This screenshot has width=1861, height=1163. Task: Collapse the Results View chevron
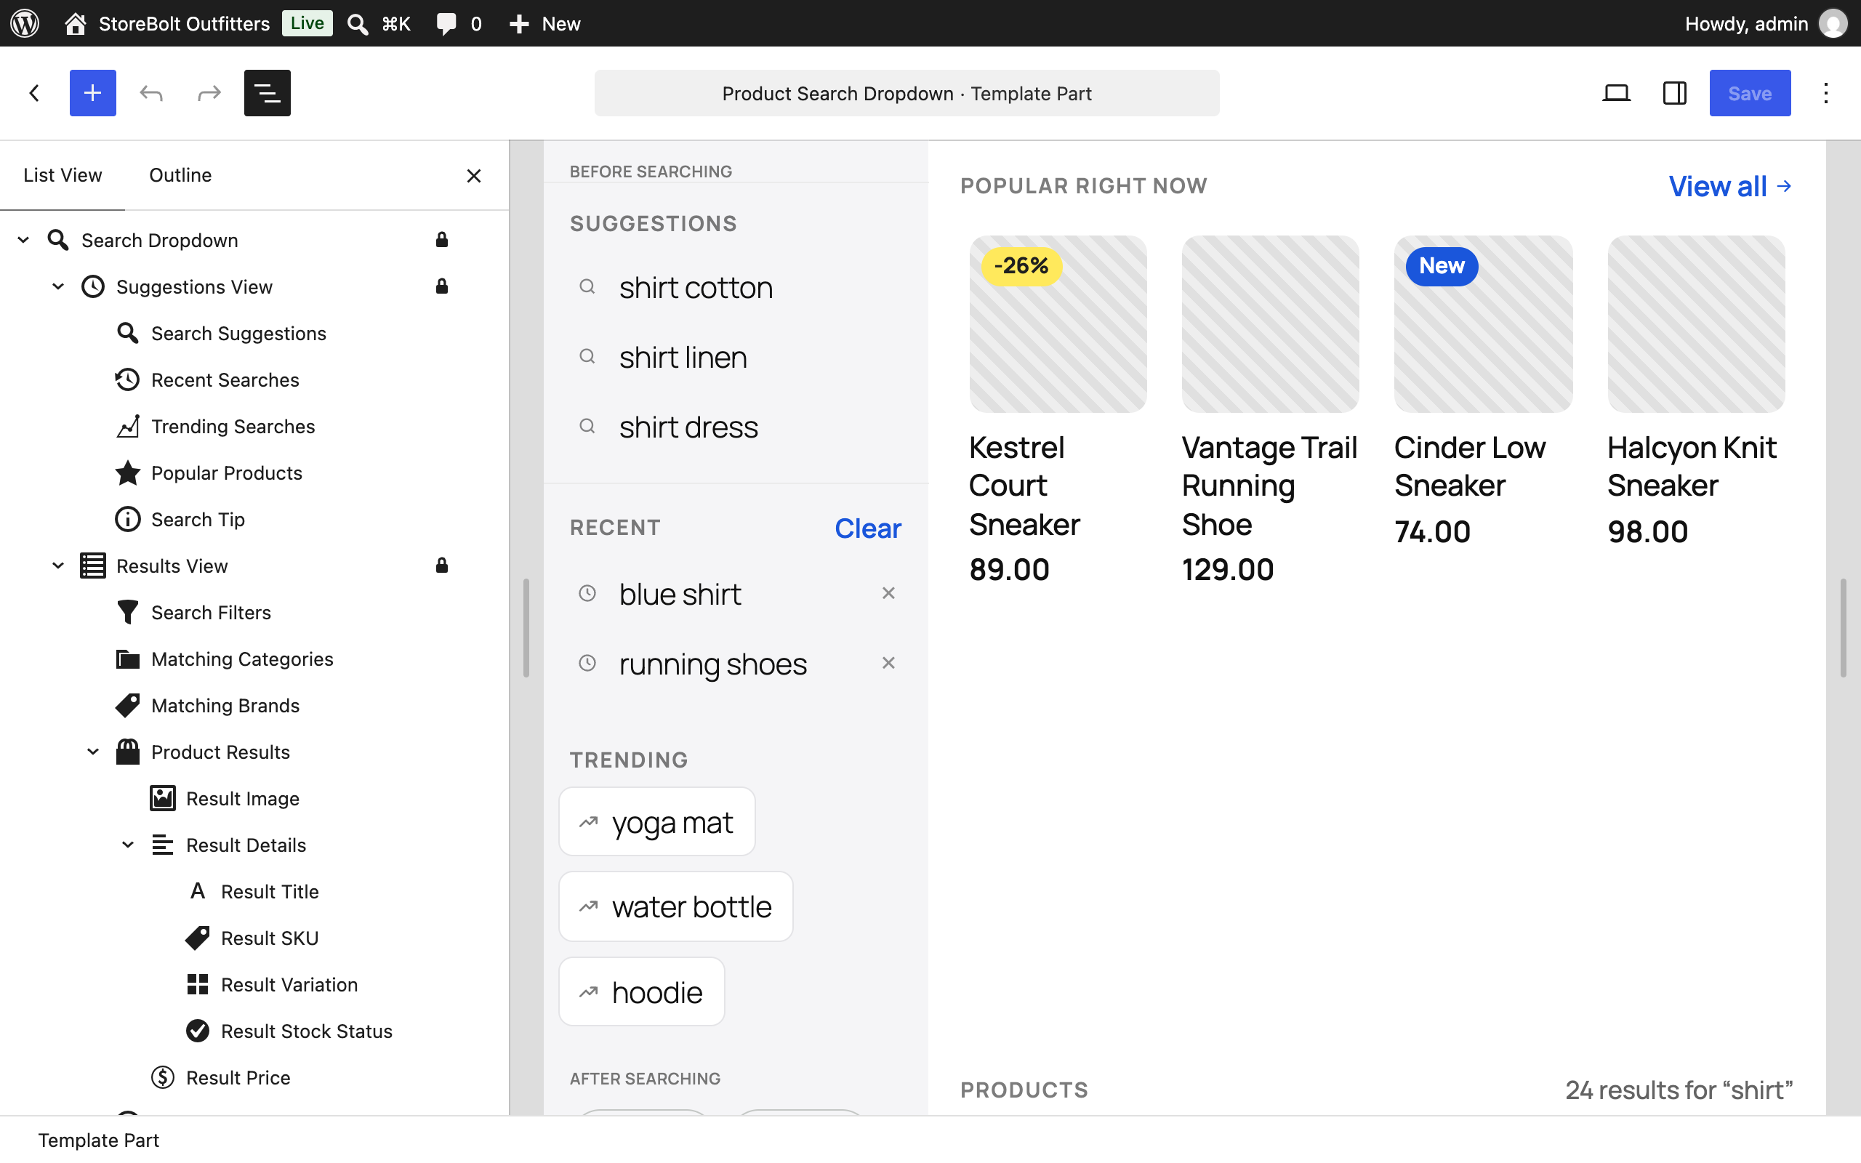[x=57, y=566]
